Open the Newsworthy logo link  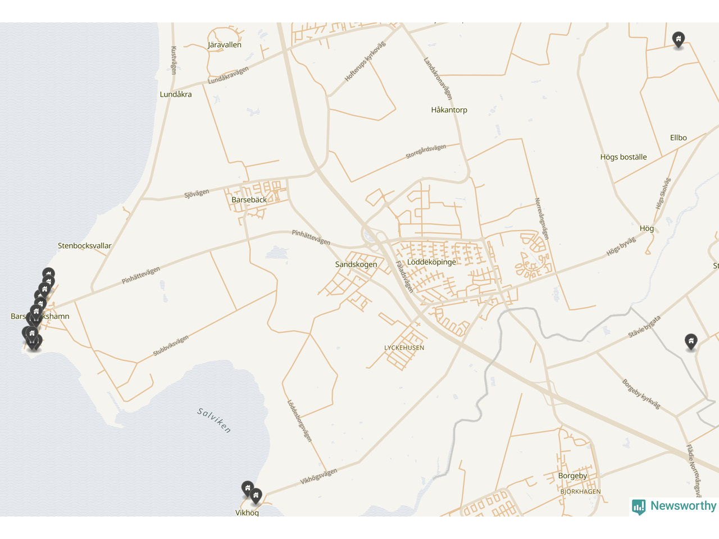pos(674,506)
